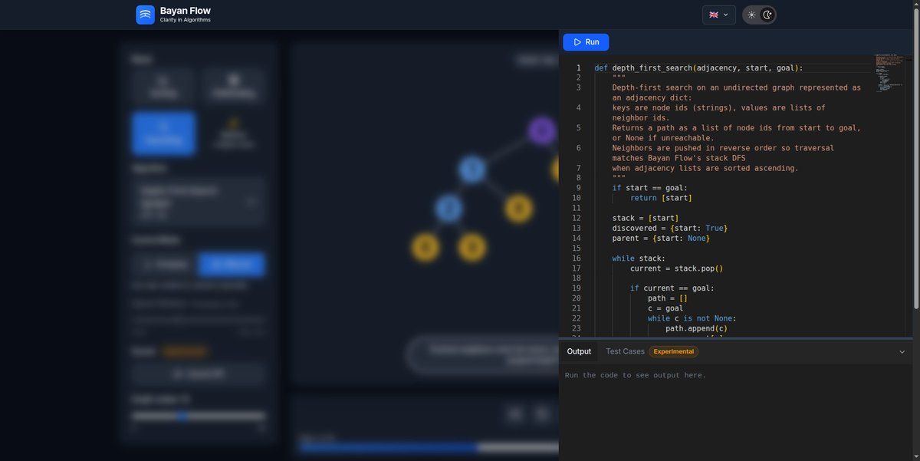Click the Bayan Flow logo icon
920x461 pixels.
(x=146, y=15)
